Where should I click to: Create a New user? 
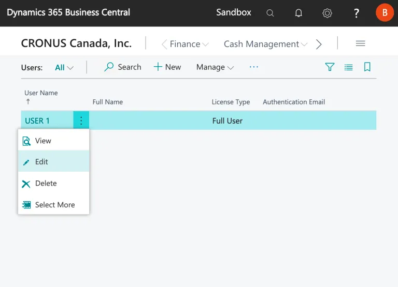pos(167,67)
